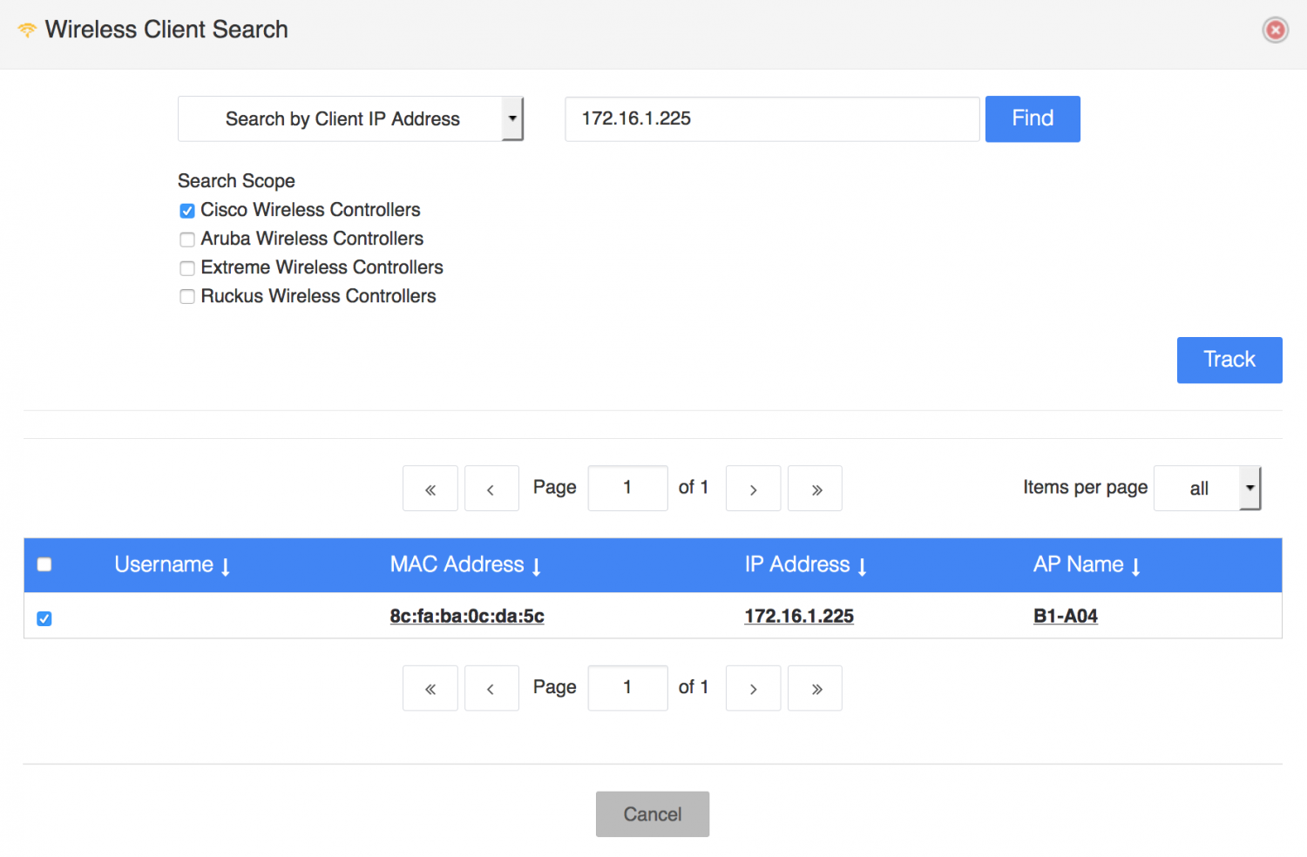Toggle the select-all checkbox in table header

44,564
